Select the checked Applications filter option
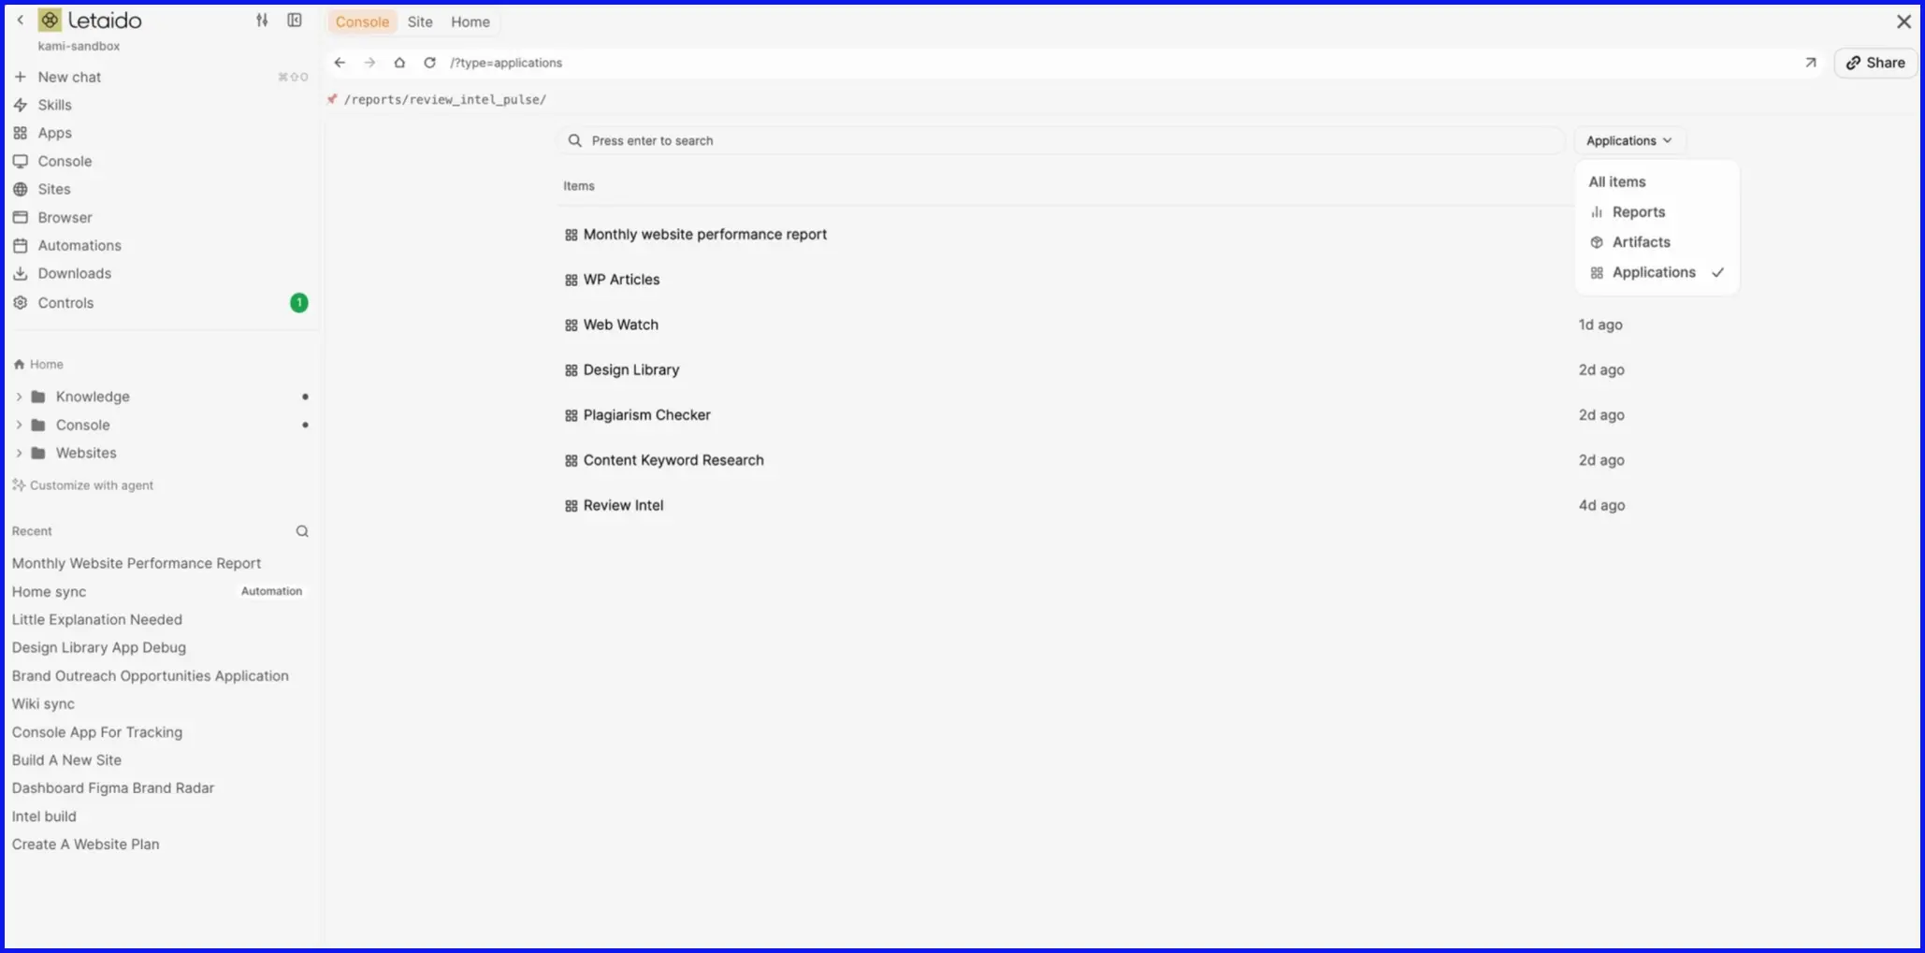Viewport: 1925px width, 953px height. [1657, 272]
